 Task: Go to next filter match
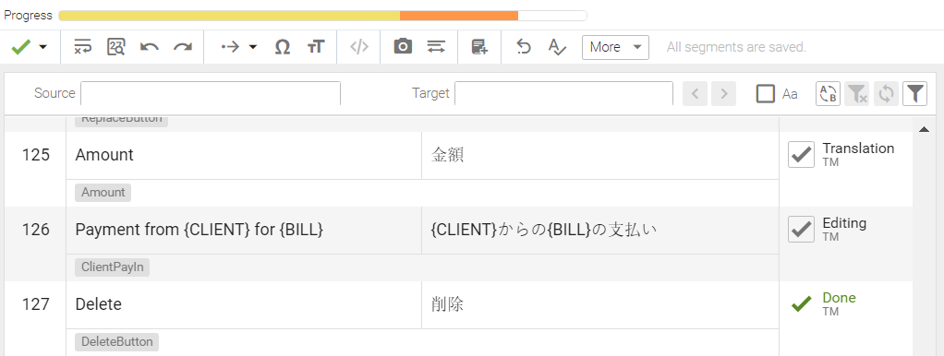point(723,94)
